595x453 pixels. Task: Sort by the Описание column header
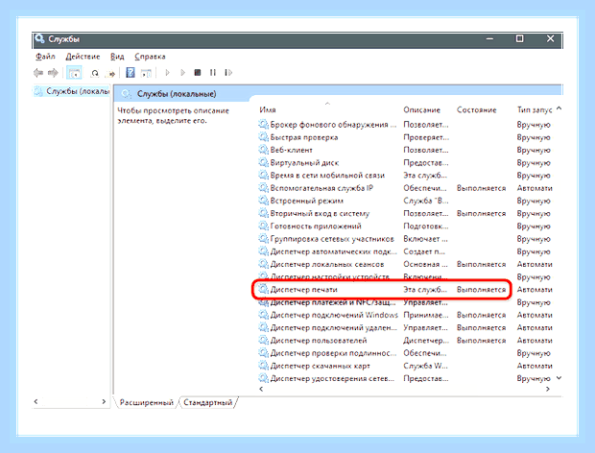tap(421, 110)
